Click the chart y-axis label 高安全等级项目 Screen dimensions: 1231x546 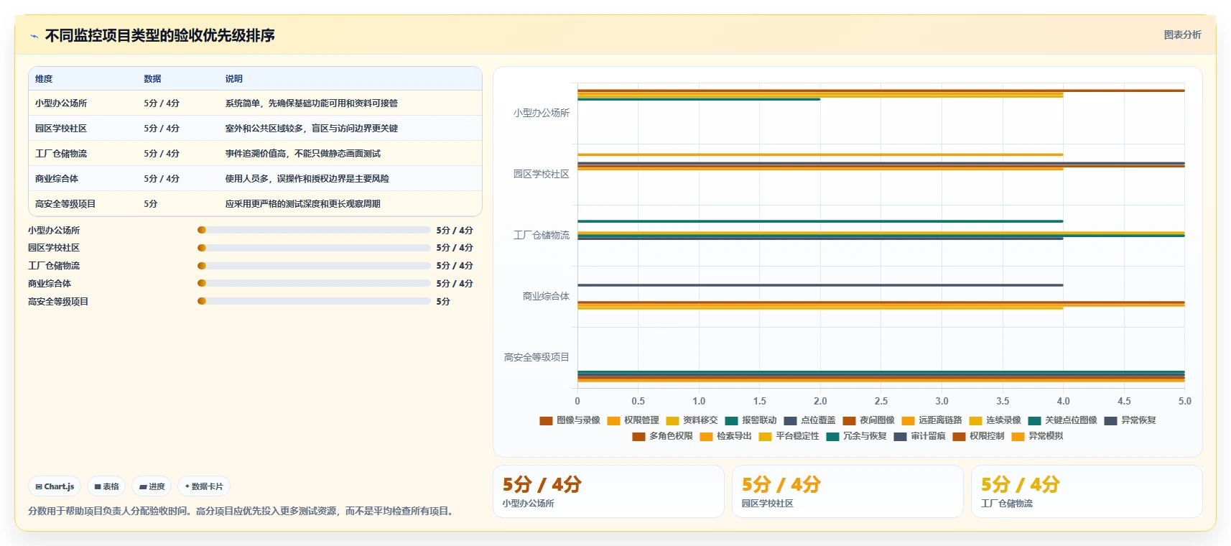tap(536, 358)
